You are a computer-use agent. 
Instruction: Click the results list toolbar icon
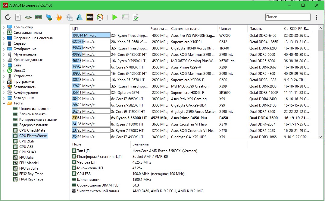[x=125, y=17]
